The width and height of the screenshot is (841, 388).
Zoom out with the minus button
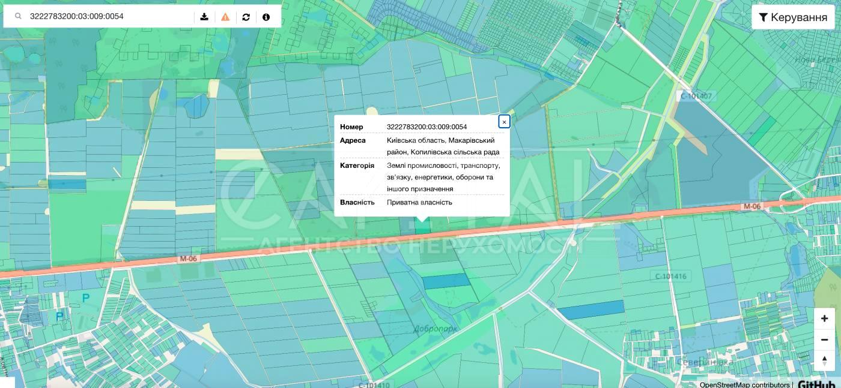tap(824, 339)
